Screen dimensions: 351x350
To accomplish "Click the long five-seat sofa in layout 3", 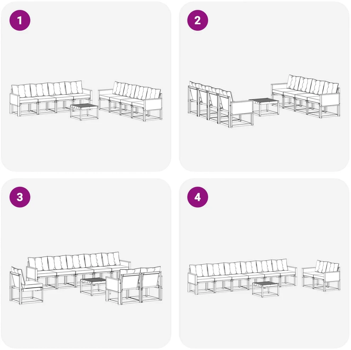I will click(x=78, y=270).
